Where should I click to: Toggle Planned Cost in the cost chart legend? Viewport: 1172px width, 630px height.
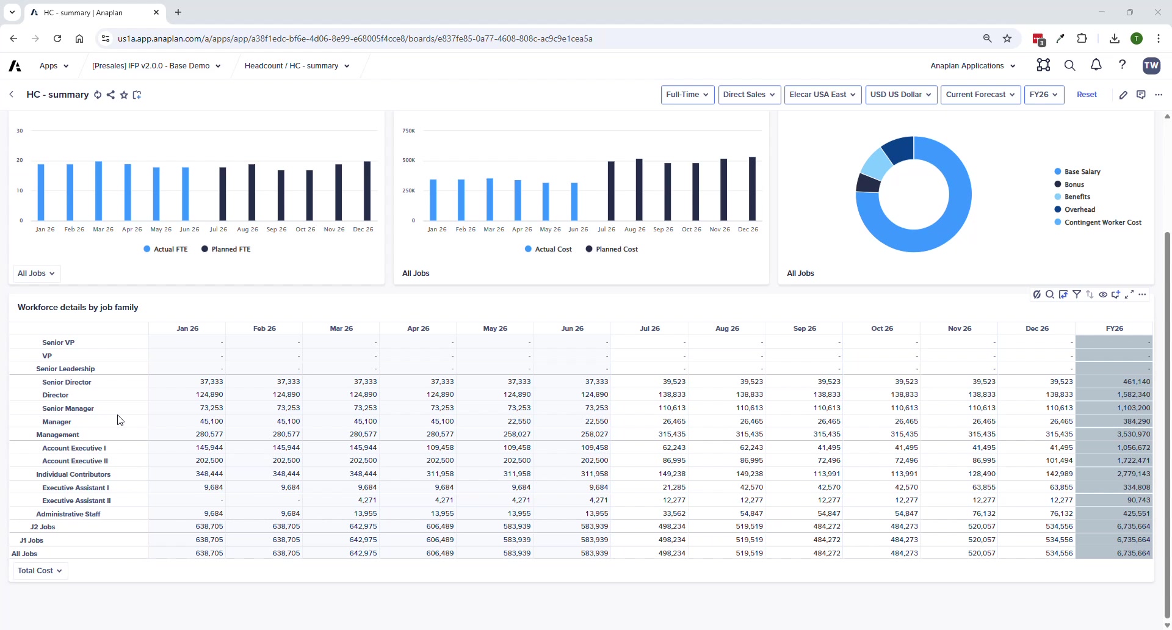(612, 249)
